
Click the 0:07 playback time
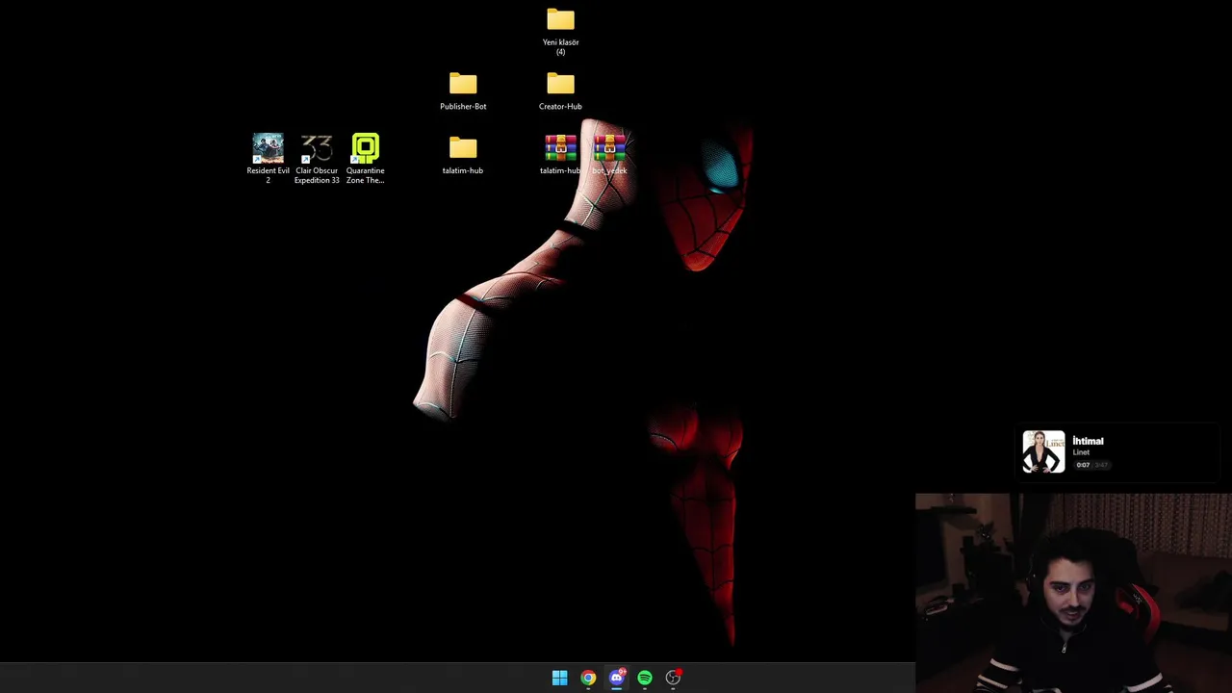click(1083, 465)
